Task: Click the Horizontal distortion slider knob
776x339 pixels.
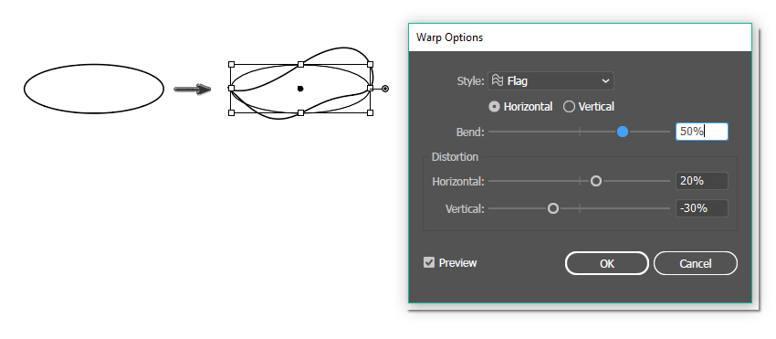Action: click(596, 182)
